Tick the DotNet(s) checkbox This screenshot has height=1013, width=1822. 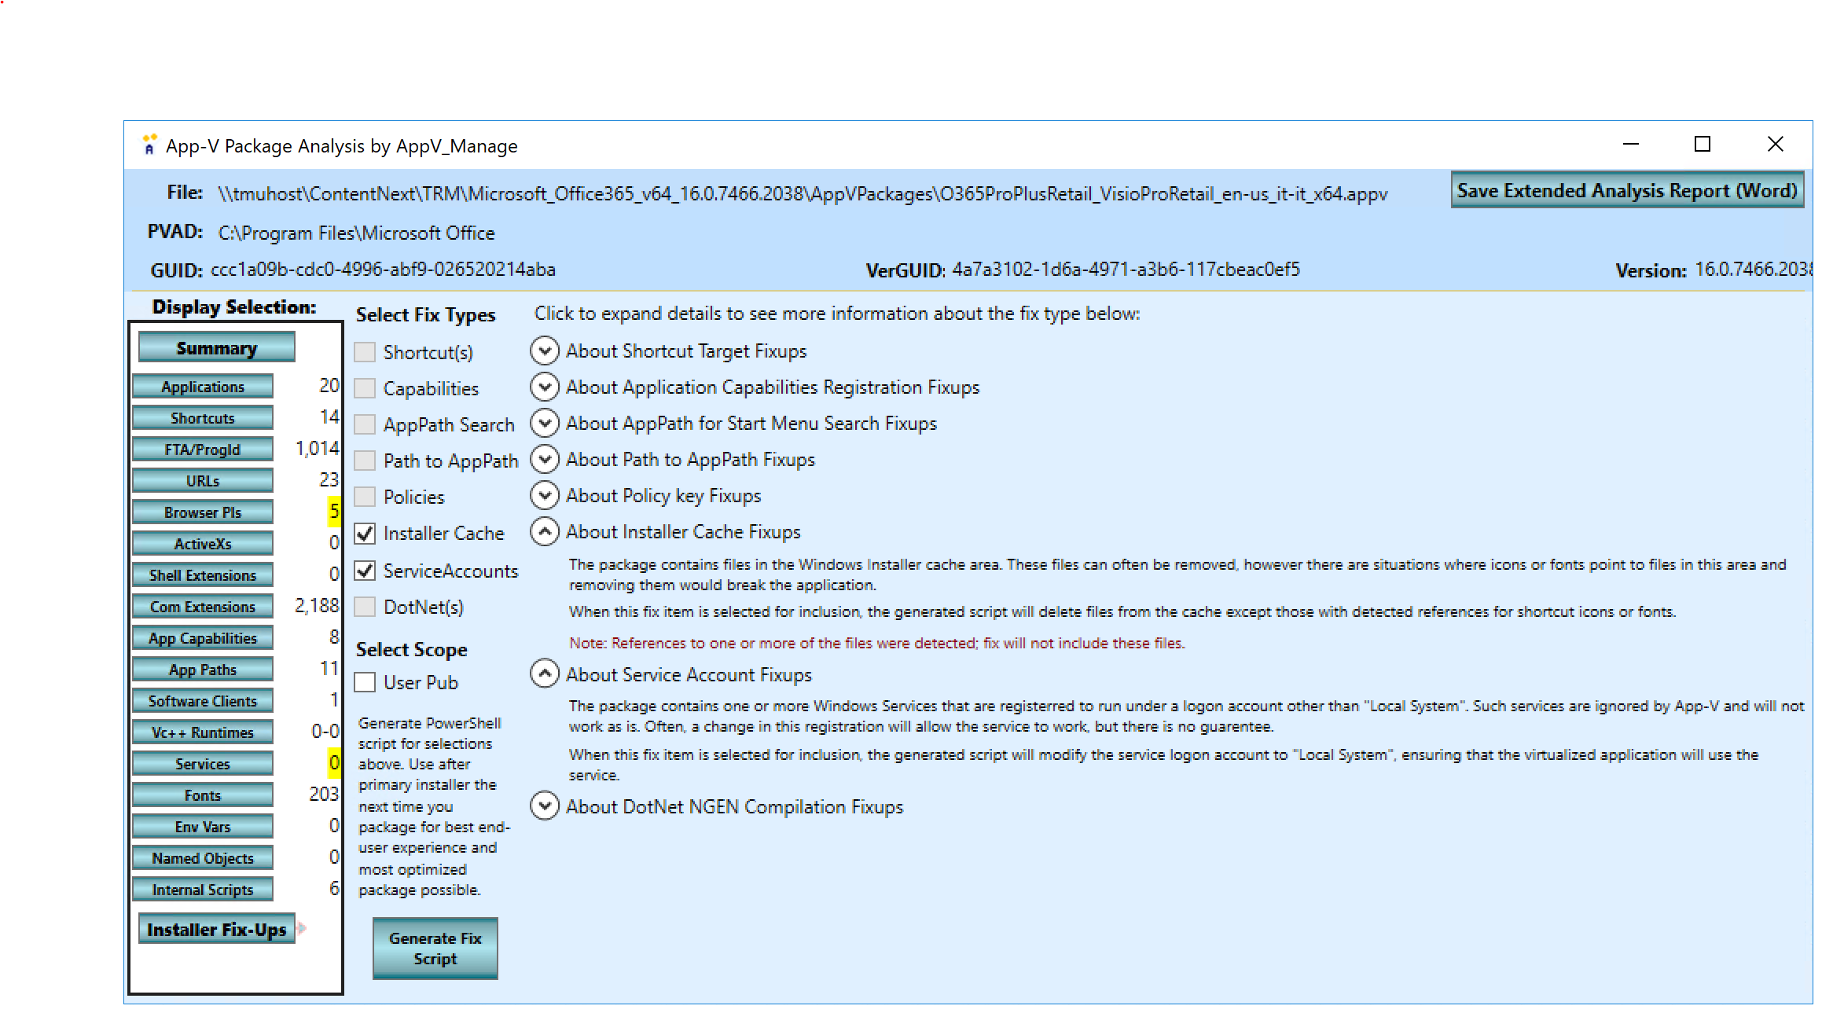[365, 607]
